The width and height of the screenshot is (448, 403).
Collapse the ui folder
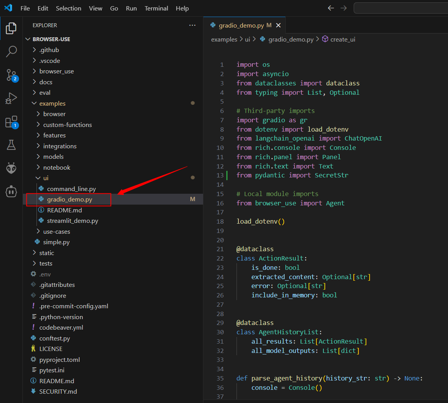(113, 178)
